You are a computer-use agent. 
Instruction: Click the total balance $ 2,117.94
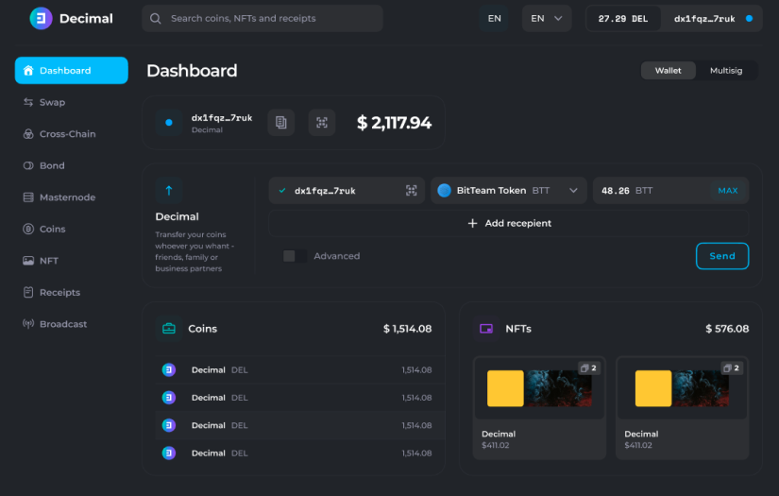pyautogui.click(x=395, y=123)
